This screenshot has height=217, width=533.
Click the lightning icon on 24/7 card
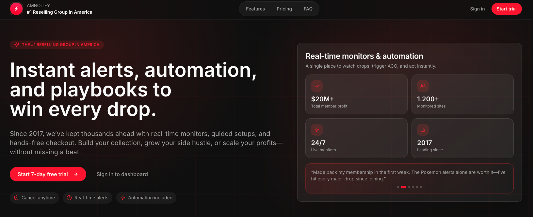point(317,130)
